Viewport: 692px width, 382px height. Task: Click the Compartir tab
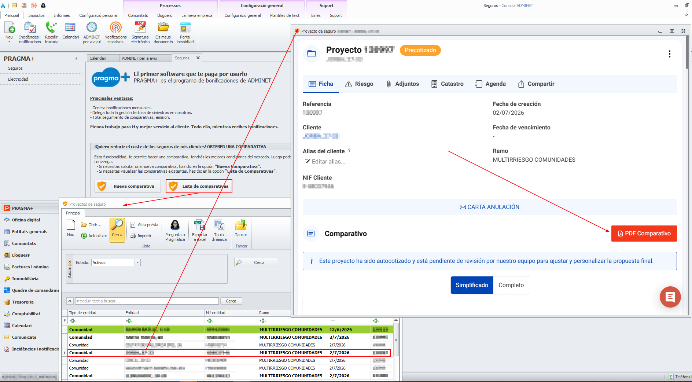coord(536,84)
